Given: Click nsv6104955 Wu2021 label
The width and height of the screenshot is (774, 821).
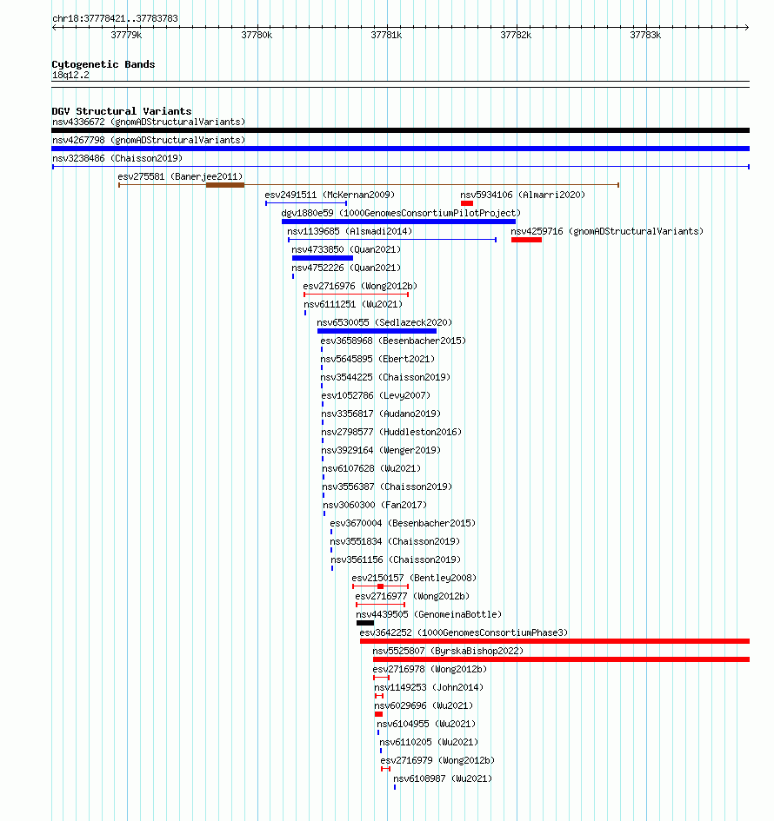Looking at the screenshot, I should tap(426, 725).
